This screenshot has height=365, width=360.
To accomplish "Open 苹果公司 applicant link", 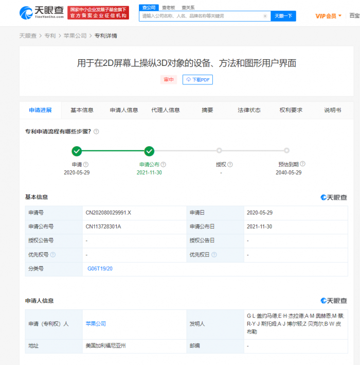I will (x=96, y=324).
